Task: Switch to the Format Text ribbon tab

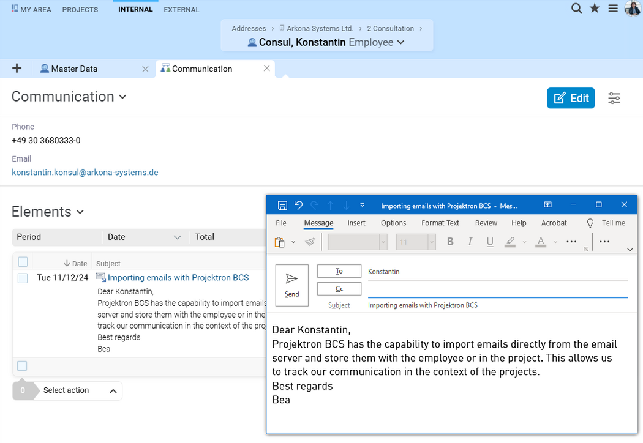Action: pos(440,223)
